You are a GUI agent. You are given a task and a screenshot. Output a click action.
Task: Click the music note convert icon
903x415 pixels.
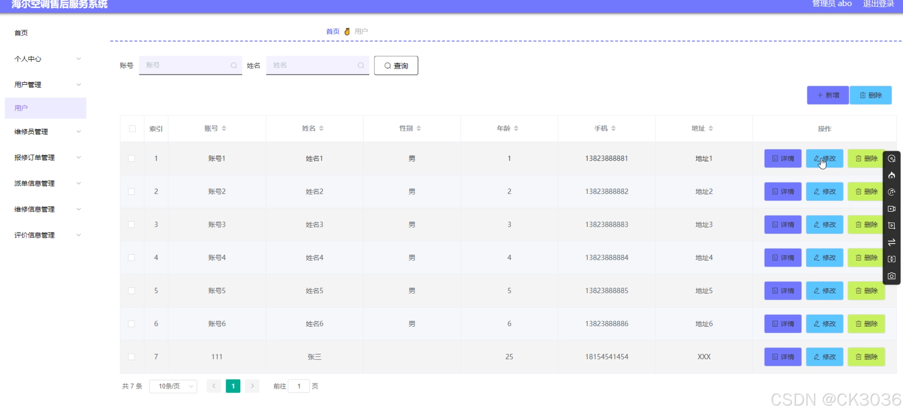tap(892, 192)
